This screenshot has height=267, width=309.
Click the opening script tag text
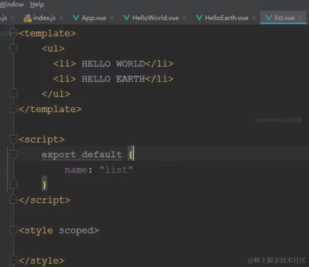pyautogui.click(x=42, y=140)
